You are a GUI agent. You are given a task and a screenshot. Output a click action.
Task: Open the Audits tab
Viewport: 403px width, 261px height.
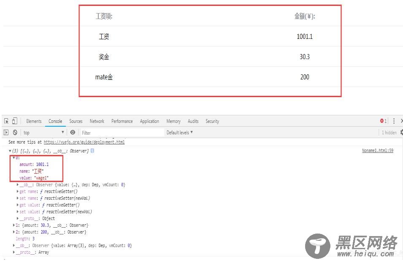pos(193,121)
